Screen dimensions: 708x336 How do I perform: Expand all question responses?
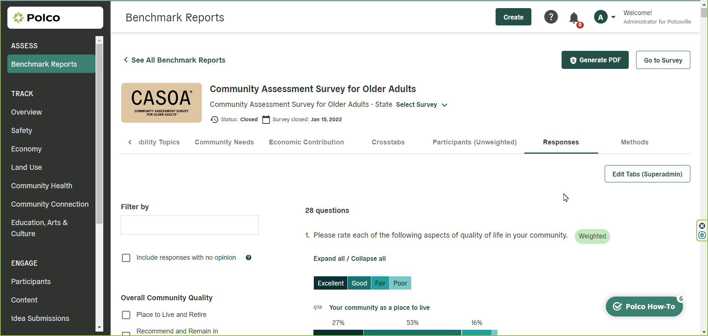[x=329, y=259]
